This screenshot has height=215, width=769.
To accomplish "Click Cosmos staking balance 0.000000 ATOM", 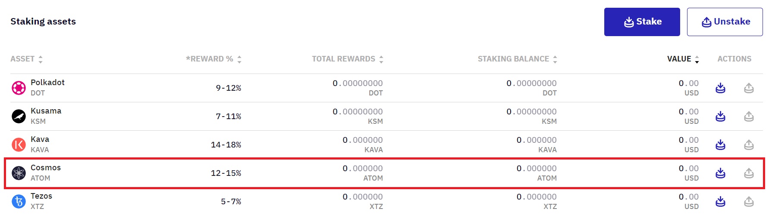I will click(x=537, y=173).
